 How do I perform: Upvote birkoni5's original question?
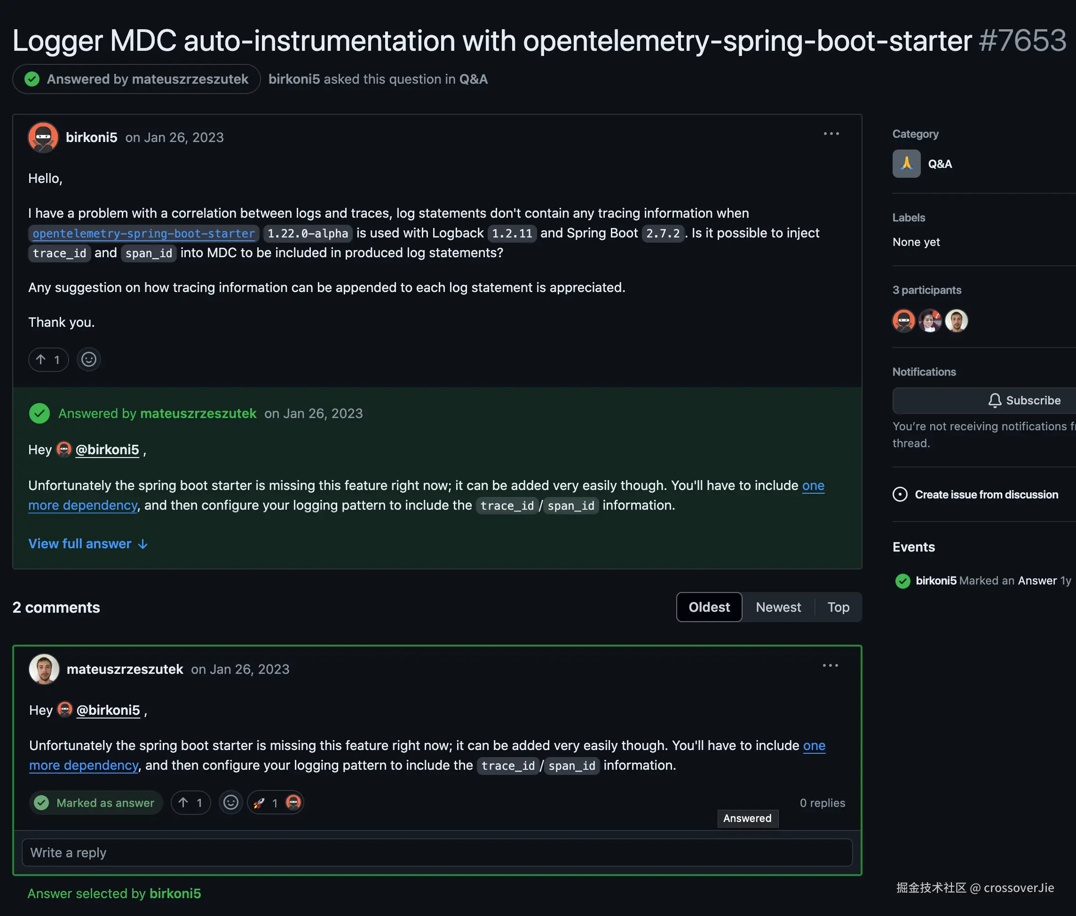(x=48, y=359)
